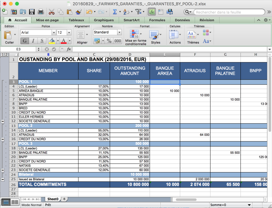Collapse the POOL 1 group
The height and width of the screenshot is (208, 272).
pos(3,121)
